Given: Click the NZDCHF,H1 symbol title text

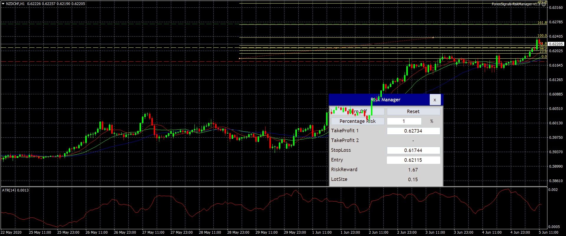Looking at the screenshot, I should pos(15,4).
